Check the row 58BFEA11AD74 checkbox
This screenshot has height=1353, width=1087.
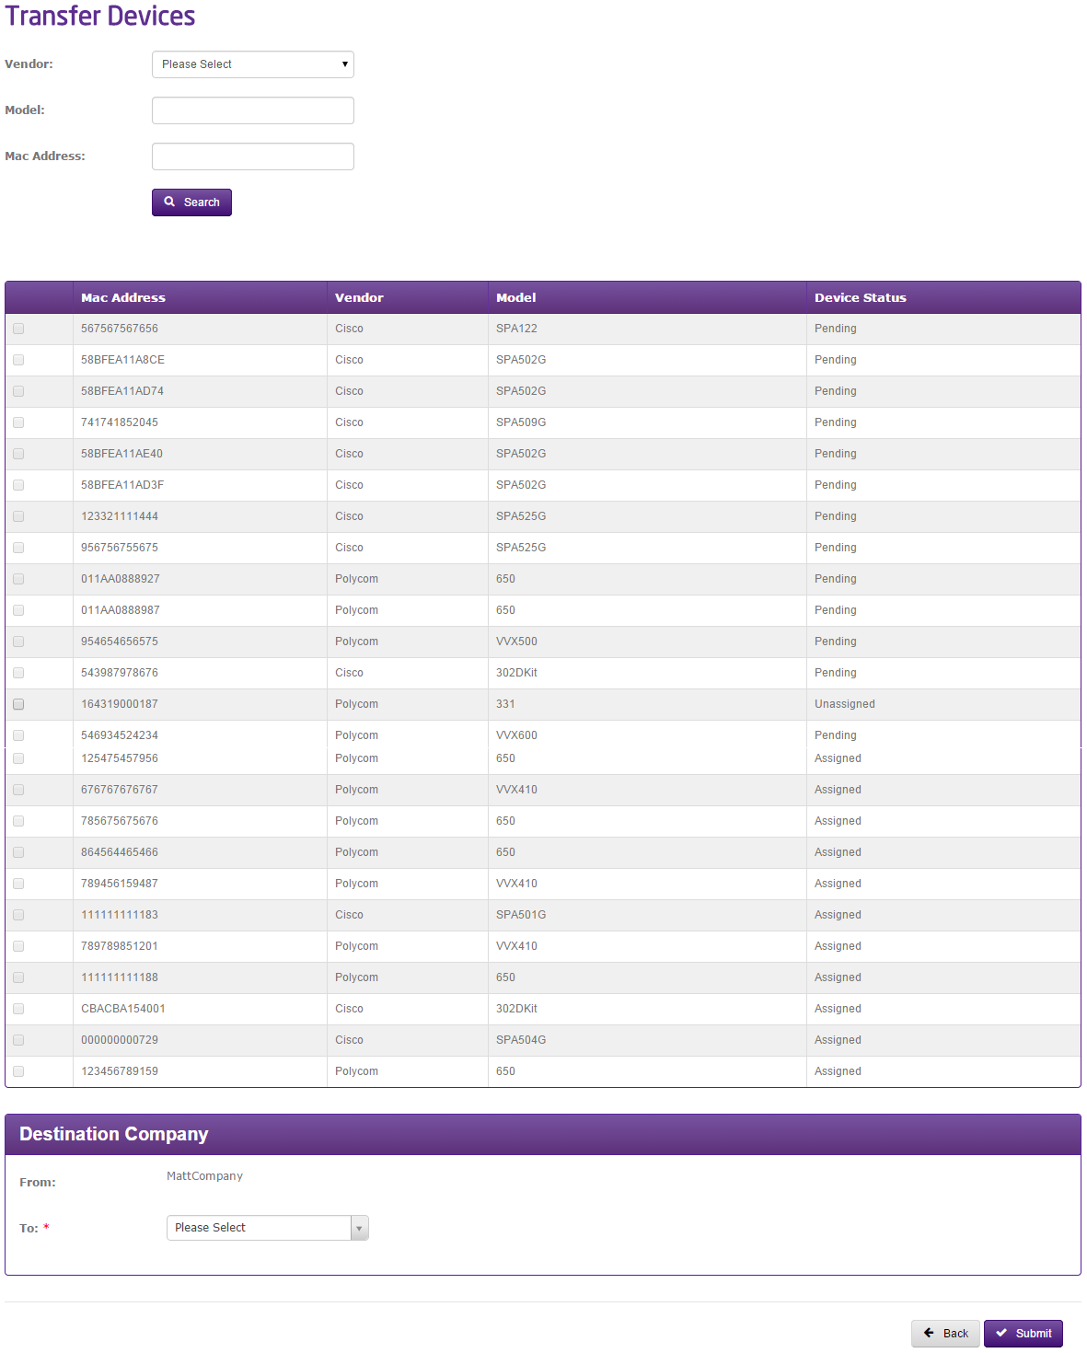(x=18, y=391)
